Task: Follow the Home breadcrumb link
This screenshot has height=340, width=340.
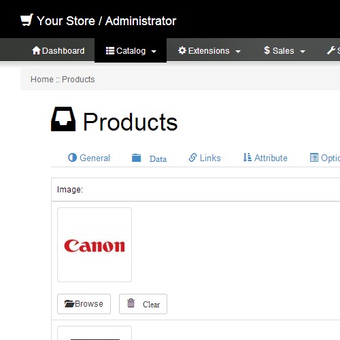Action: click(42, 80)
